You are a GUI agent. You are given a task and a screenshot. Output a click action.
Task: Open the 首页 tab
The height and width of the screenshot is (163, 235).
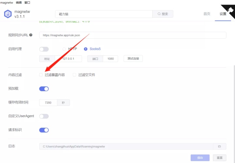click(x=207, y=14)
